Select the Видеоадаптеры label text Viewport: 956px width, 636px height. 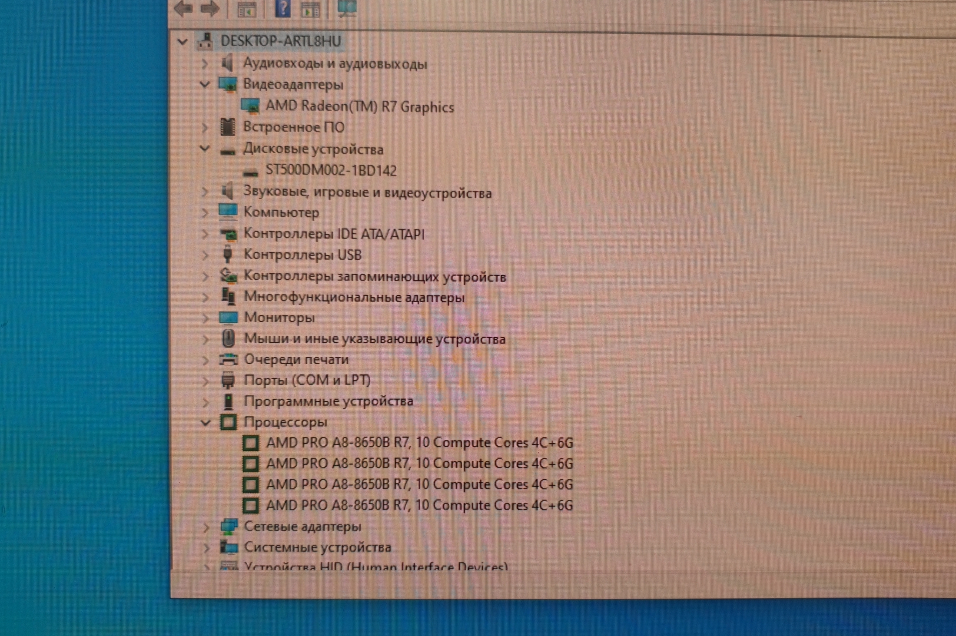click(293, 84)
